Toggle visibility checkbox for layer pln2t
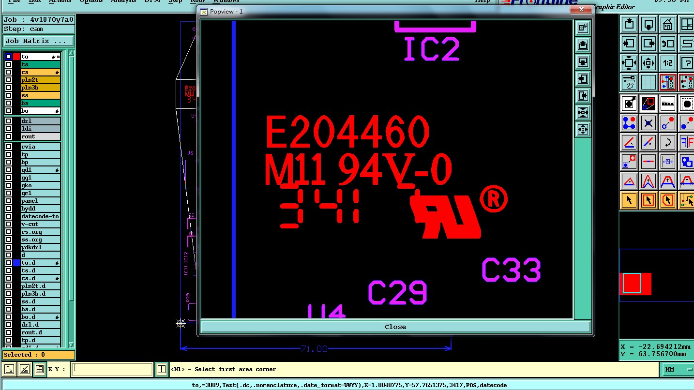Screen dimensions: 694x390 [x=9, y=80]
